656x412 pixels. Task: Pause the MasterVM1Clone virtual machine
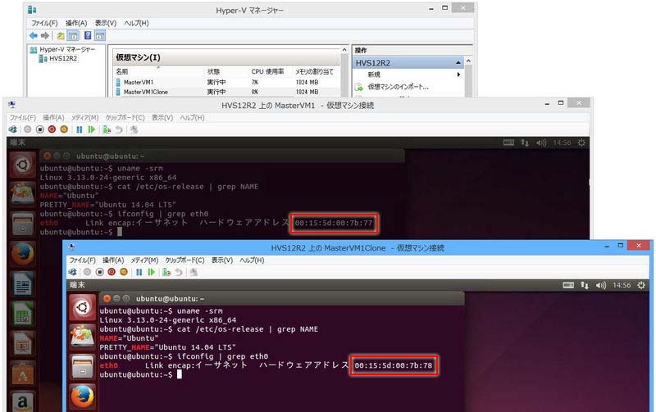[x=139, y=272]
